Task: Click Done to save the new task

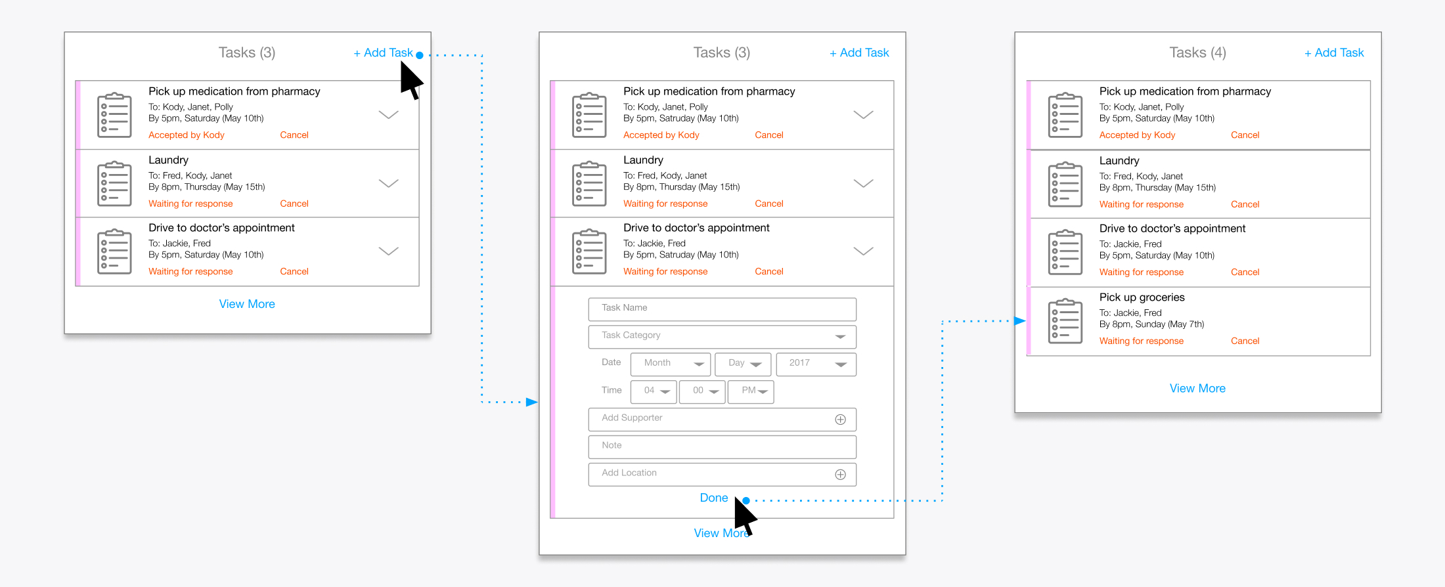Action: click(x=714, y=498)
